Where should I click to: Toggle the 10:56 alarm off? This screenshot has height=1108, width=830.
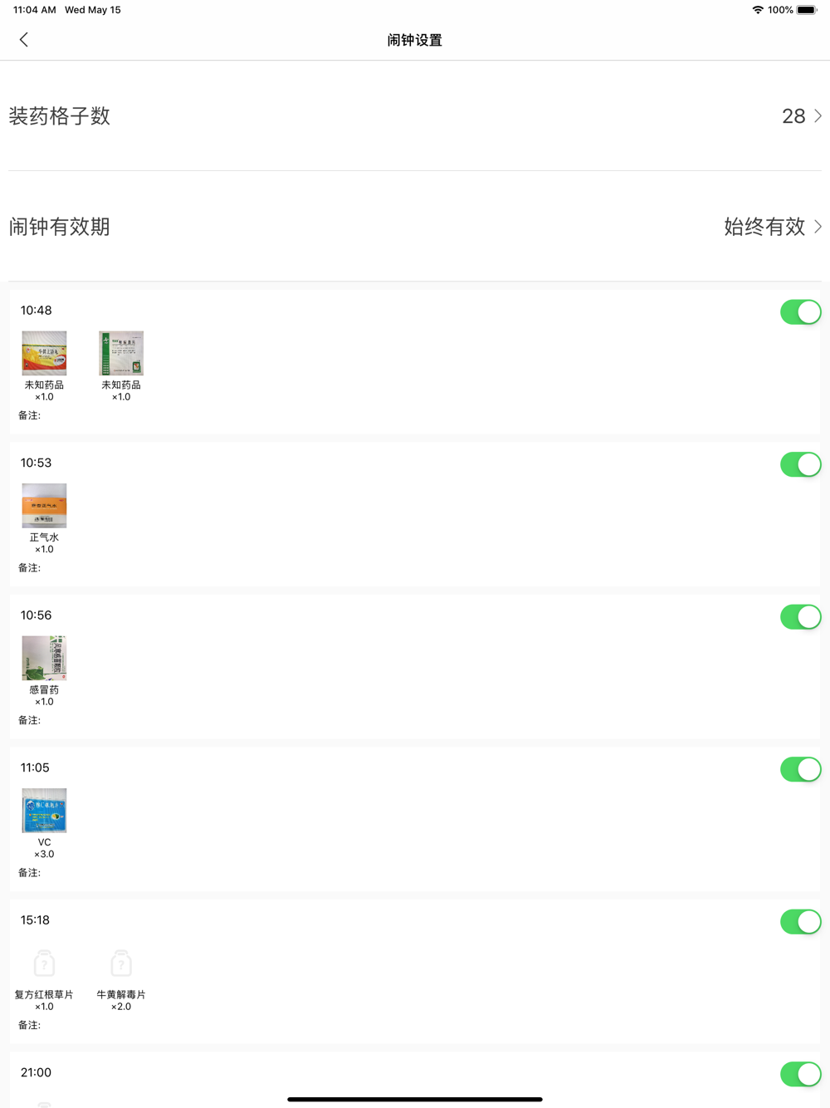[800, 617]
